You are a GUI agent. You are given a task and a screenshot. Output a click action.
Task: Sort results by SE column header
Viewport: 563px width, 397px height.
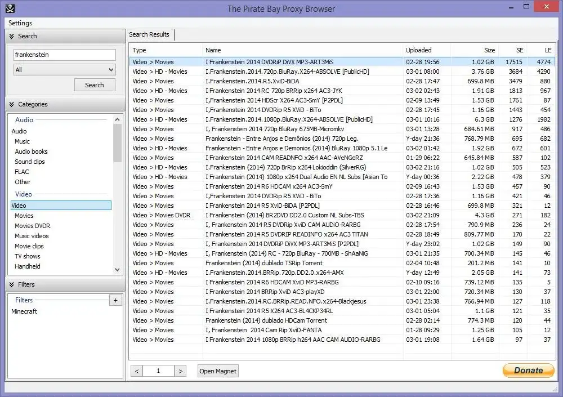click(x=513, y=50)
